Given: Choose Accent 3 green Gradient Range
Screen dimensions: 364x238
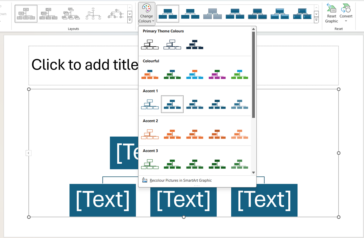Looking at the screenshot, I should click(195, 164).
